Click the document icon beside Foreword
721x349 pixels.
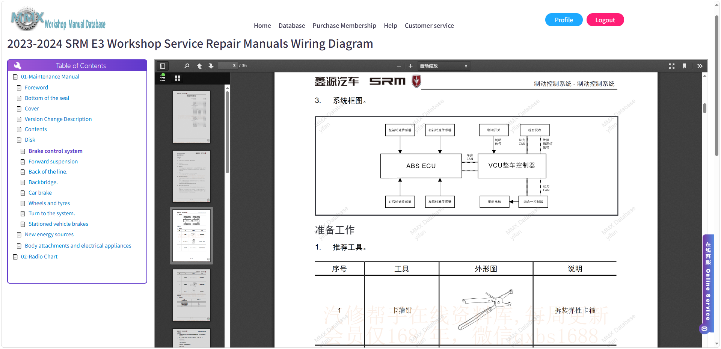[19, 88]
